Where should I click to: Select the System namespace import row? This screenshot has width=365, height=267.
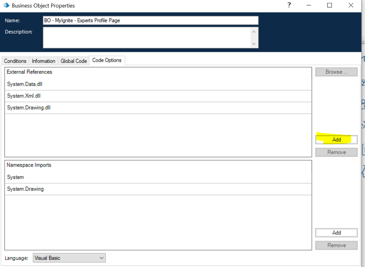(x=158, y=177)
